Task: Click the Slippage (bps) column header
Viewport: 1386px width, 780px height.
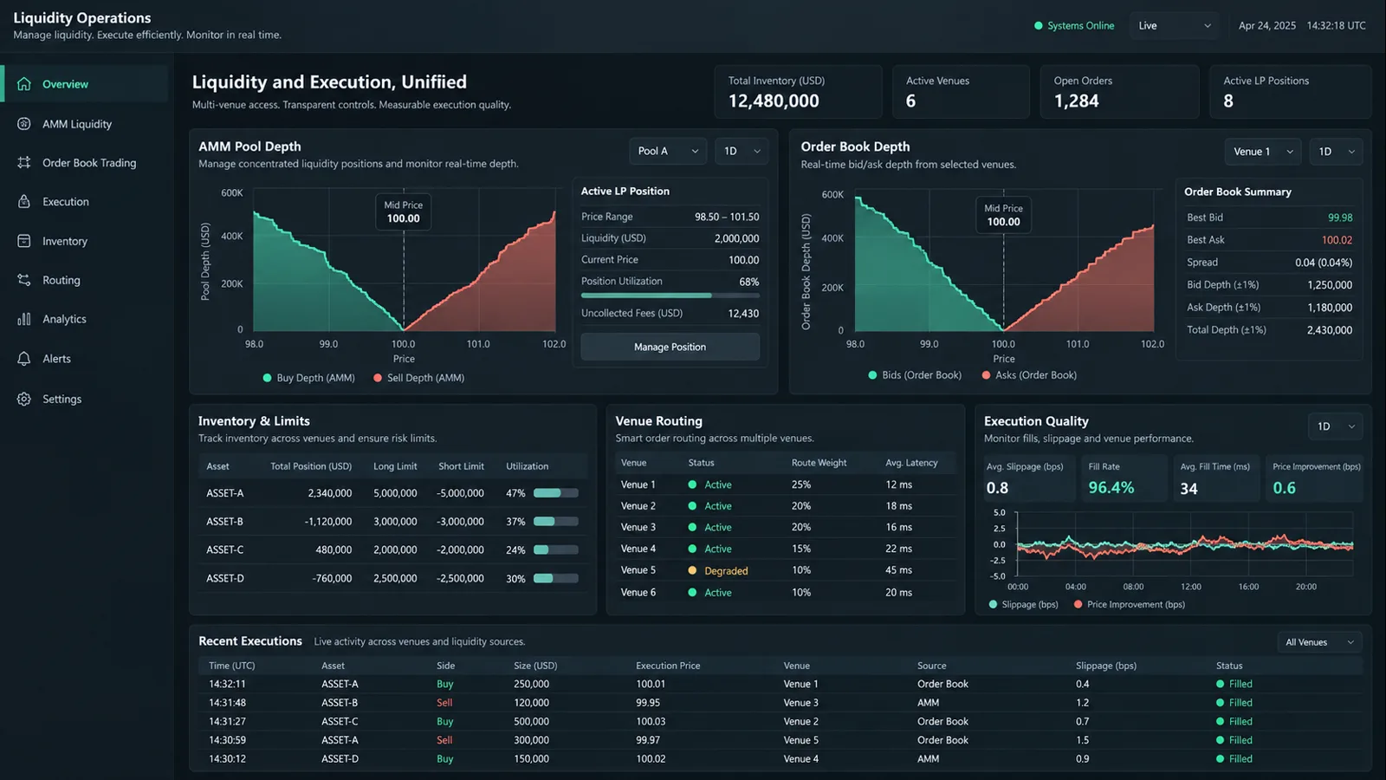Action: pyautogui.click(x=1106, y=666)
